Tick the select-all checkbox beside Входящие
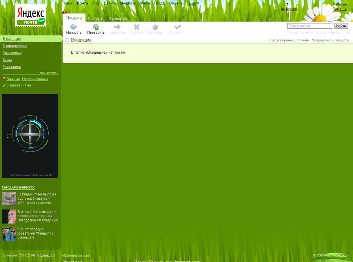 click(x=67, y=40)
